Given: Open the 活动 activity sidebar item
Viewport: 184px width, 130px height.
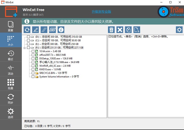Looking at the screenshot, I should tap(11, 69).
